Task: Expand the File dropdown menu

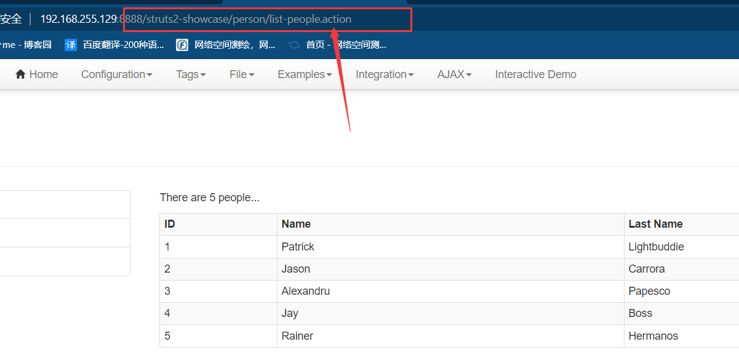Action: click(242, 74)
